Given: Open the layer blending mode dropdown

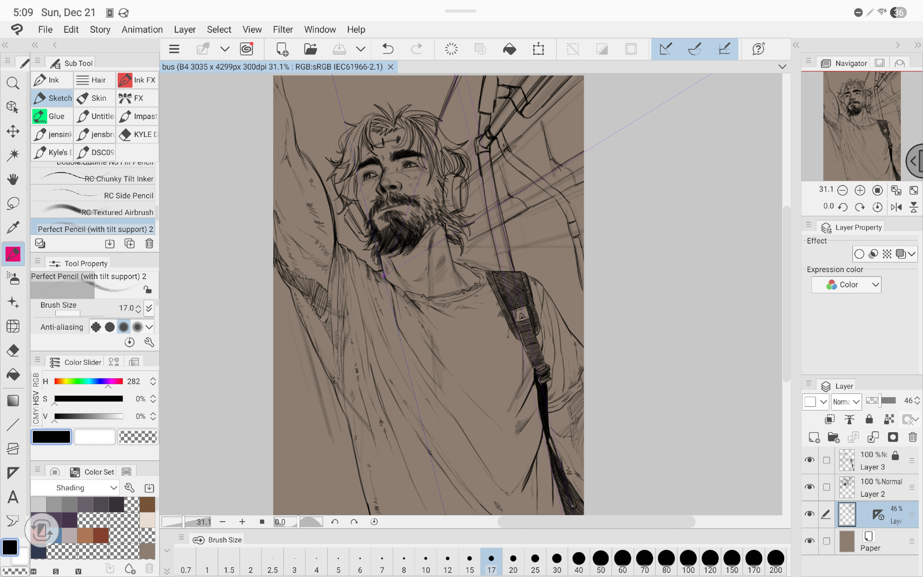Looking at the screenshot, I should 846,402.
